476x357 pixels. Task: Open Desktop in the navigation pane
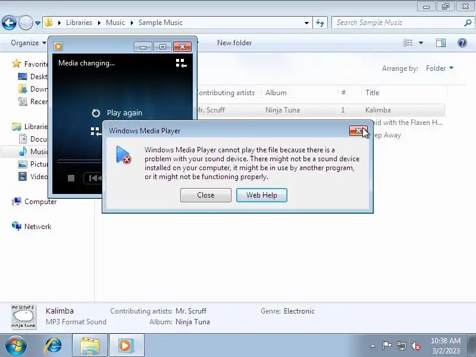pyautogui.click(x=33, y=77)
